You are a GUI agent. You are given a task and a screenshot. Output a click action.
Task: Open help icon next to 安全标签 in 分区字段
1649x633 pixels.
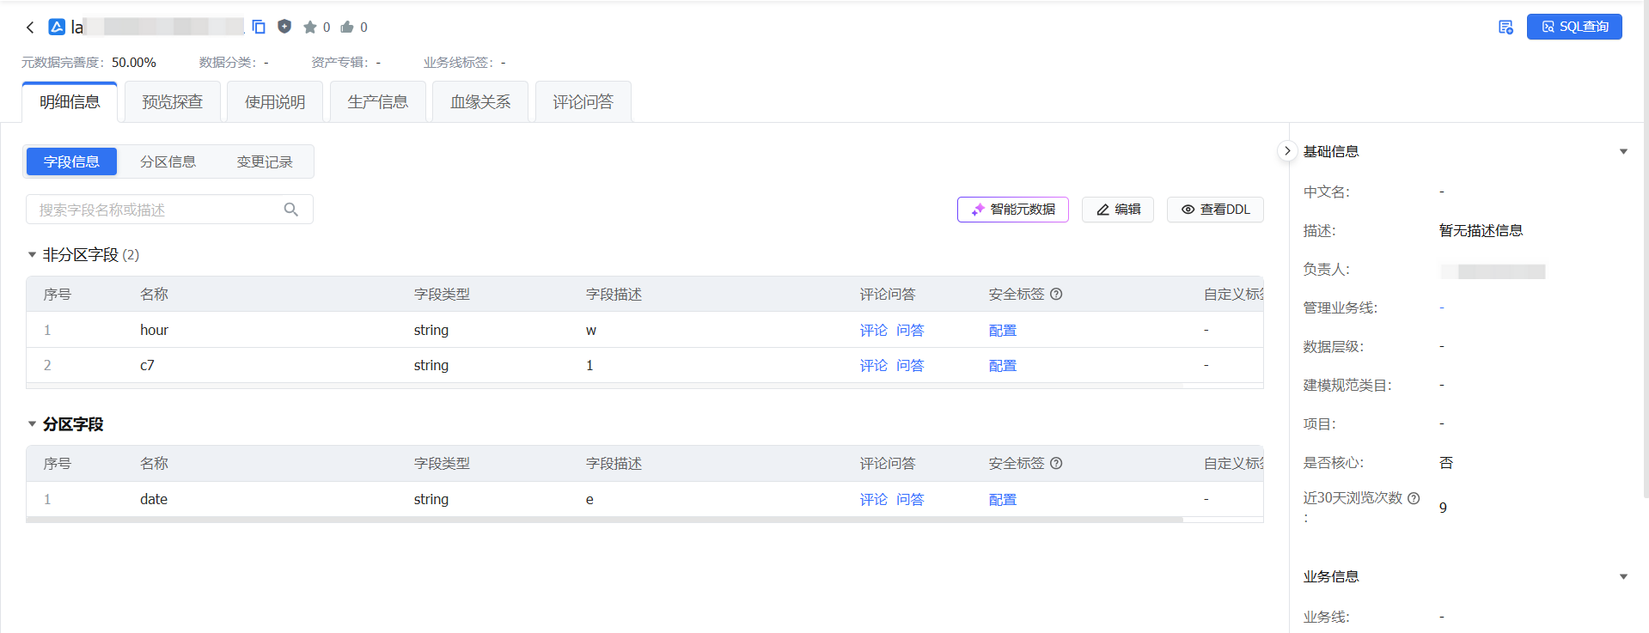pyautogui.click(x=1056, y=463)
